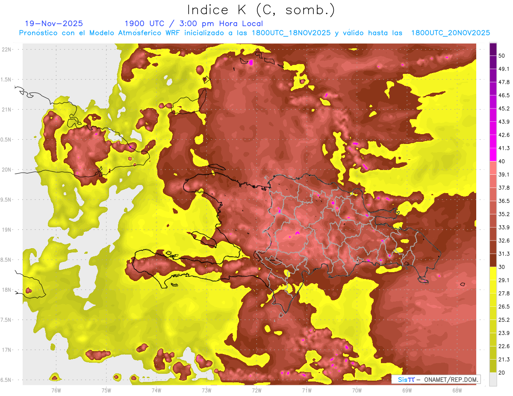Click the '71W' longitude label
This screenshot has height=396, width=513.
click(x=307, y=390)
